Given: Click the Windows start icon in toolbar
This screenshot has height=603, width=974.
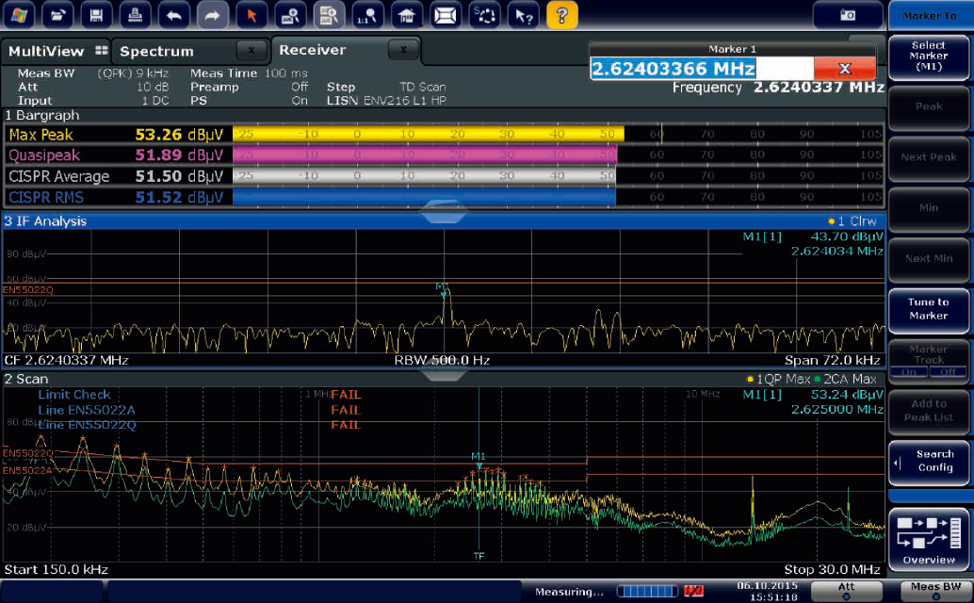Looking at the screenshot, I should coord(19,14).
